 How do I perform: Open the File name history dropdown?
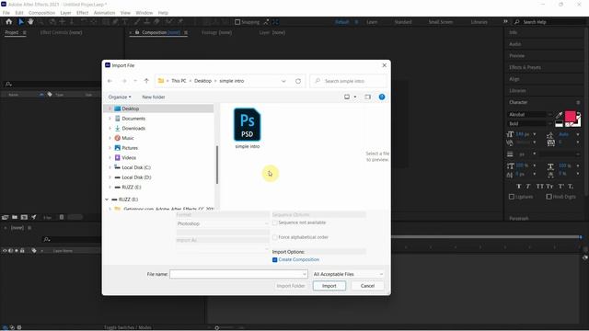coord(305,274)
